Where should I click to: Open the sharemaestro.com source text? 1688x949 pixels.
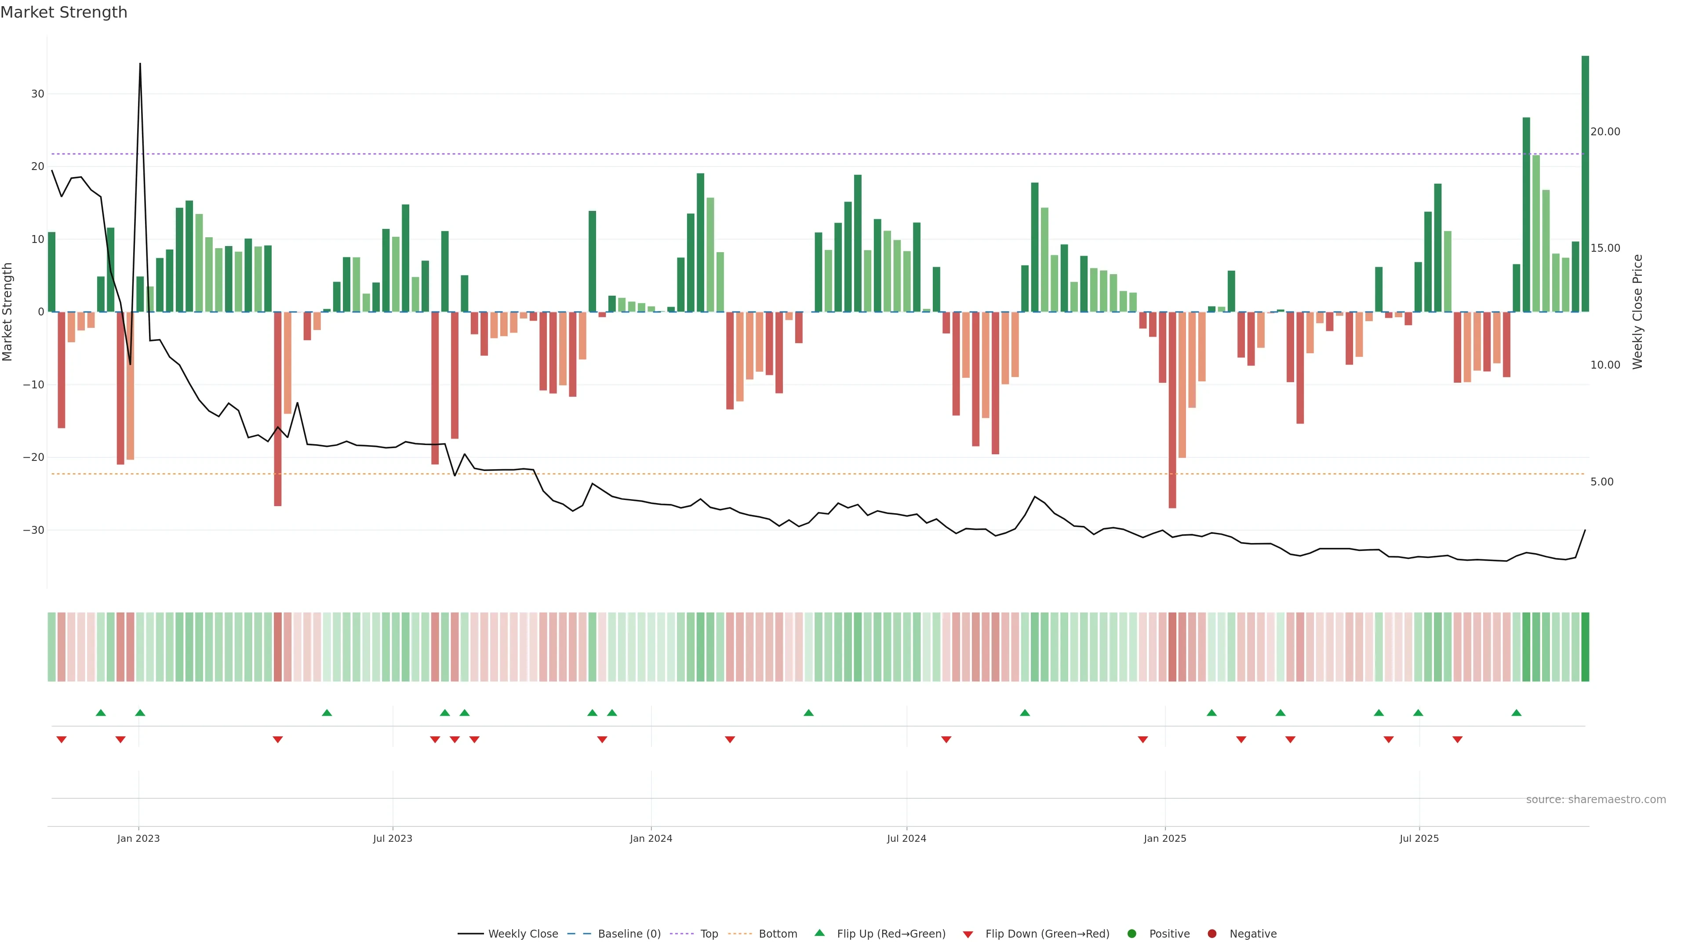click(1596, 800)
